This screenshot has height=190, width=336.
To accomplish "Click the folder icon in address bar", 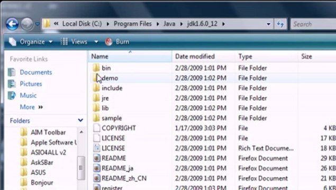I will tap(47, 24).
